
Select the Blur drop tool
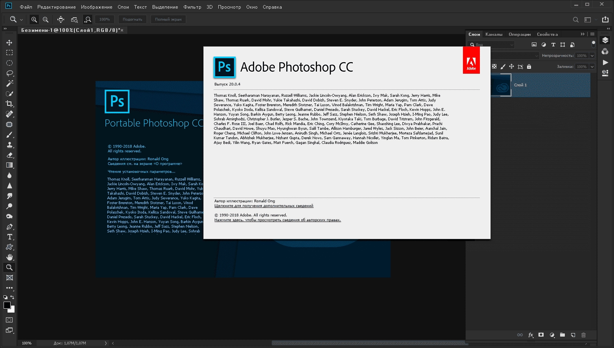tap(9, 175)
